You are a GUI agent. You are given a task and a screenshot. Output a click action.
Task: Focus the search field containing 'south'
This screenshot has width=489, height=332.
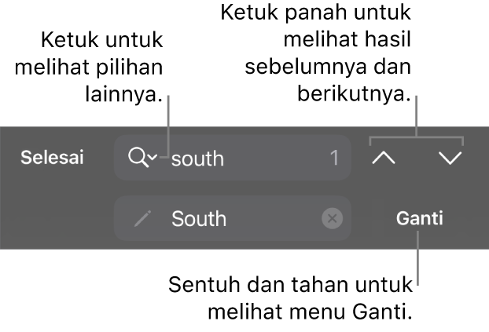click(233, 158)
